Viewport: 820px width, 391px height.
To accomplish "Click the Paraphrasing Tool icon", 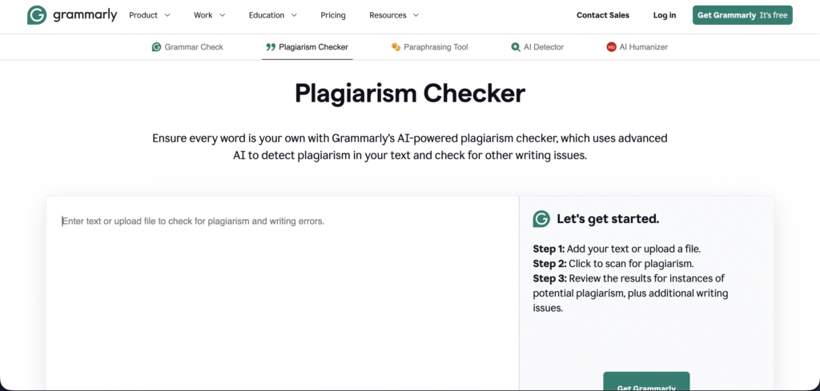I will pyautogui.click(x=396, y=47).
